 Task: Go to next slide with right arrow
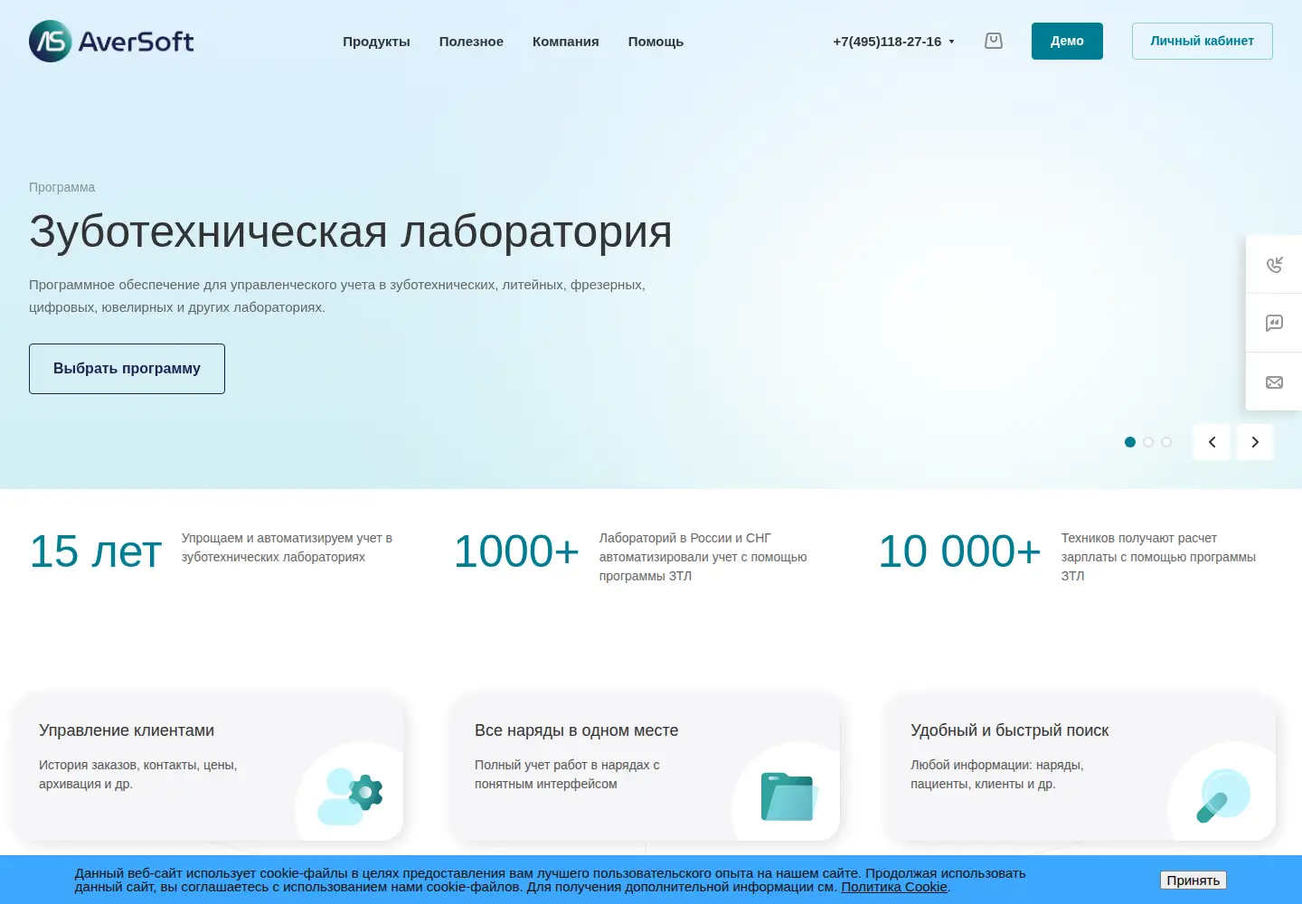(x=1255, y=442)
